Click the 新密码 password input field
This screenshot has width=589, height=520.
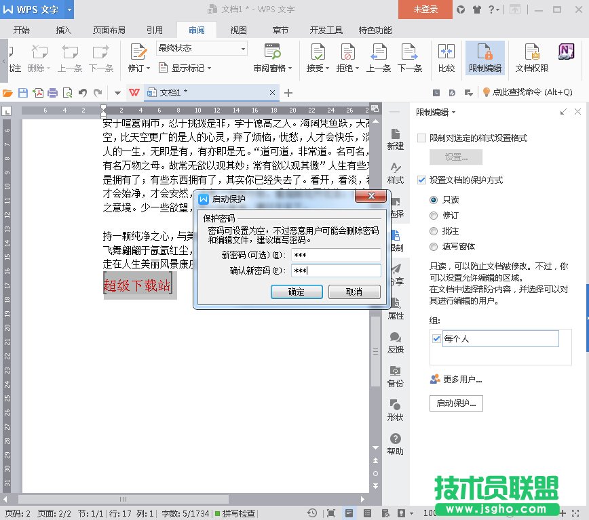[335, 255]
